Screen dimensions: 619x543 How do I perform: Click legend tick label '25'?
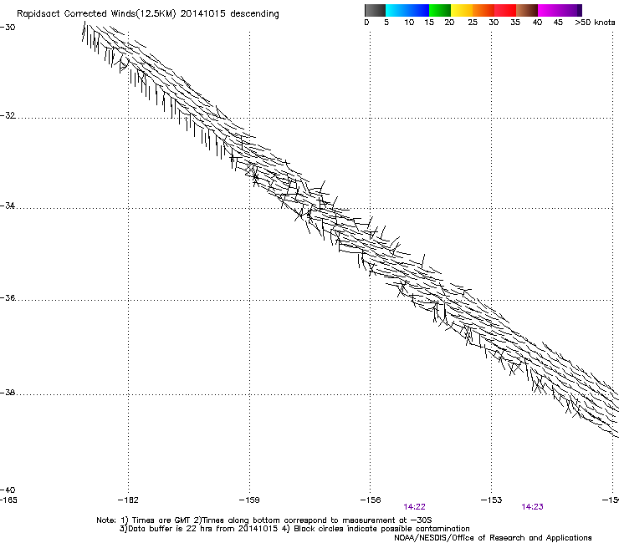[473, 23]
